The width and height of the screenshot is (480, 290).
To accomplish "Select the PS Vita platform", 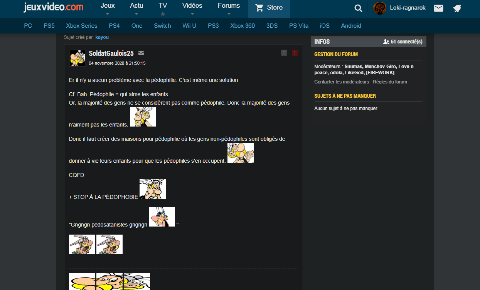I will pyautogui.click(x=299, y=26).
